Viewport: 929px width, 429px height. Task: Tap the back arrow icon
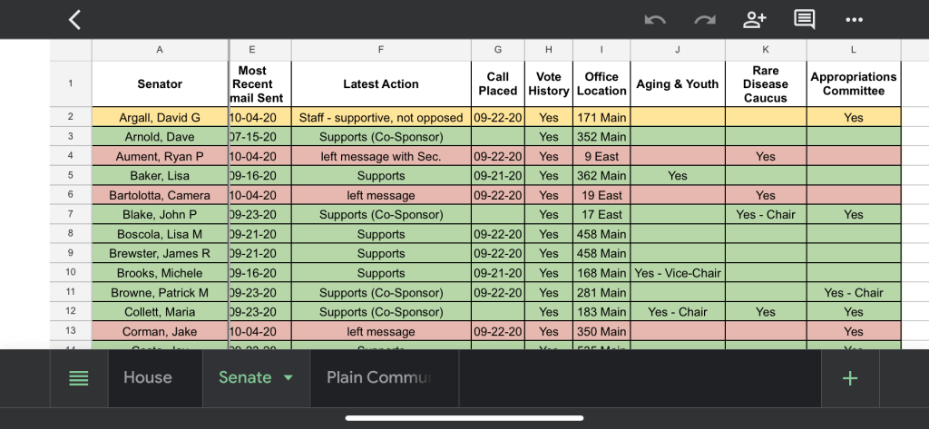click(75, 19)
